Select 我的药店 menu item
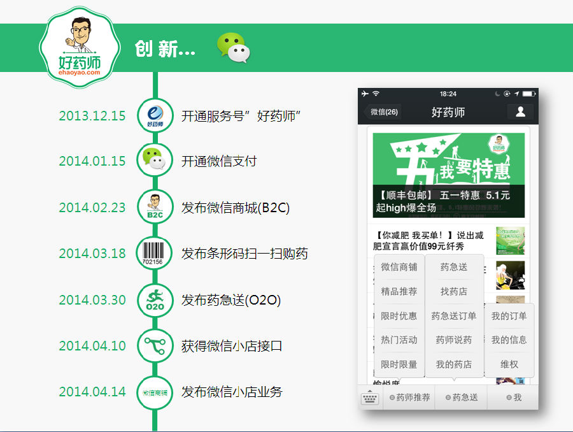This screenshot has width=573, height=432. (454, 364)
